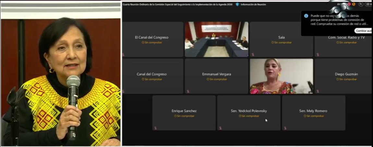Click muted mic icon on Diego Guzmán tile
The image size is (373, 147).
click(x=318, y=91)
